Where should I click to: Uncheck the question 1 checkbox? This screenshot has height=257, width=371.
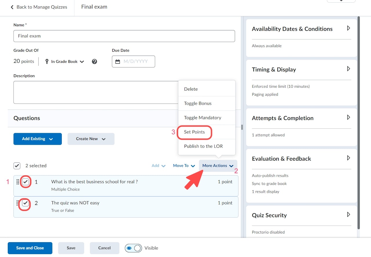coord(26,182)
